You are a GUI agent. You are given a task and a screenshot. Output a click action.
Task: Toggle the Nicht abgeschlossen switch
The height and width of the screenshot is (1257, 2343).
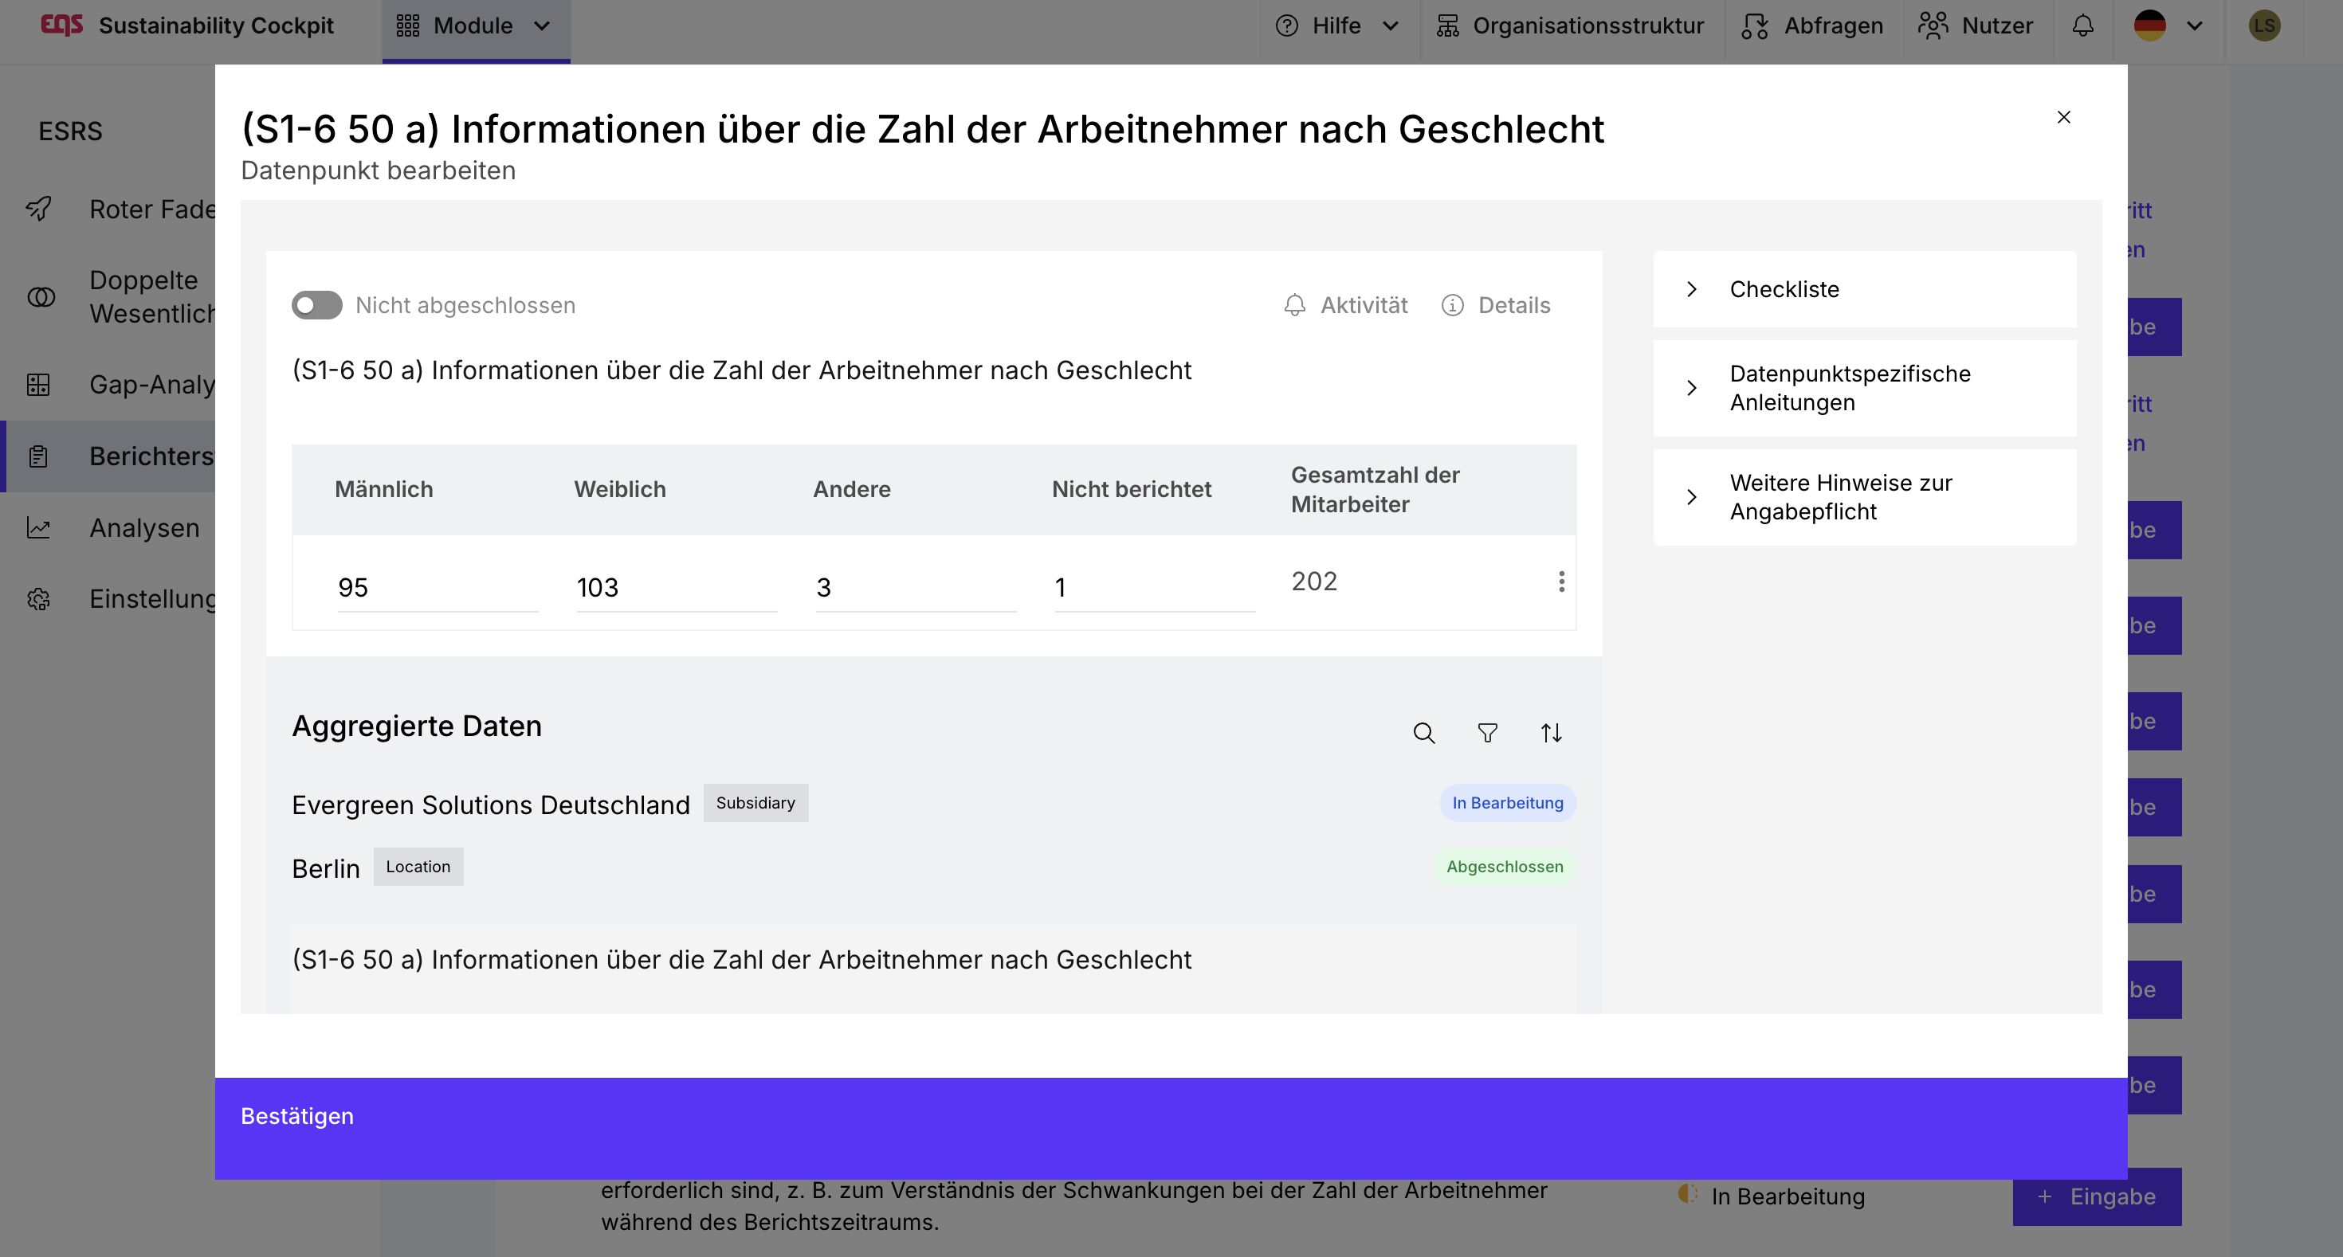click(316, 305)
